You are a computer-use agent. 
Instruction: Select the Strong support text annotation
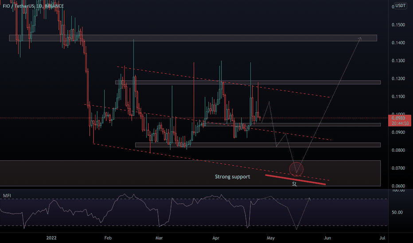[x=232, y=177]
